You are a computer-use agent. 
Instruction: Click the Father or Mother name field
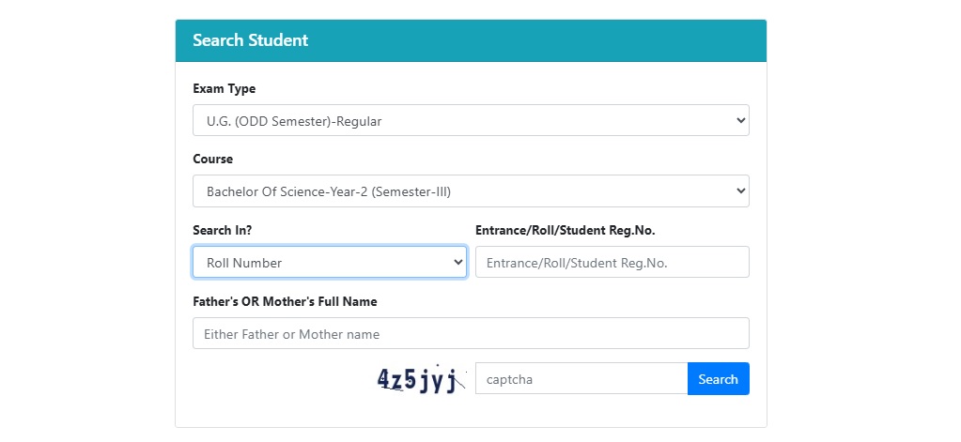(471, 333)
